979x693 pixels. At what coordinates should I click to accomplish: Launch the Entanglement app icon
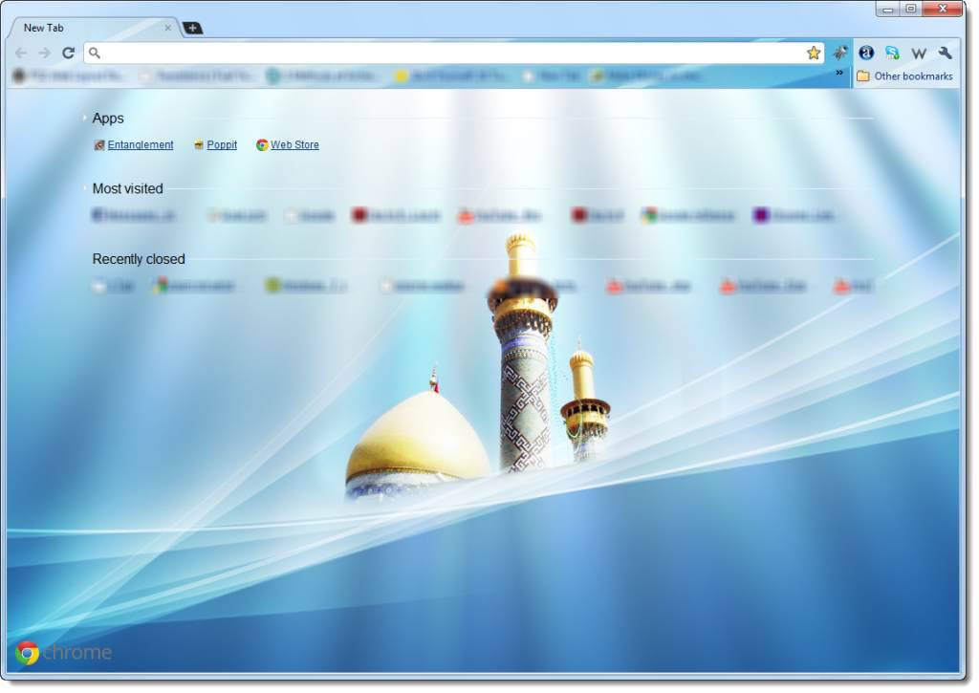click(x=98, y=144)
